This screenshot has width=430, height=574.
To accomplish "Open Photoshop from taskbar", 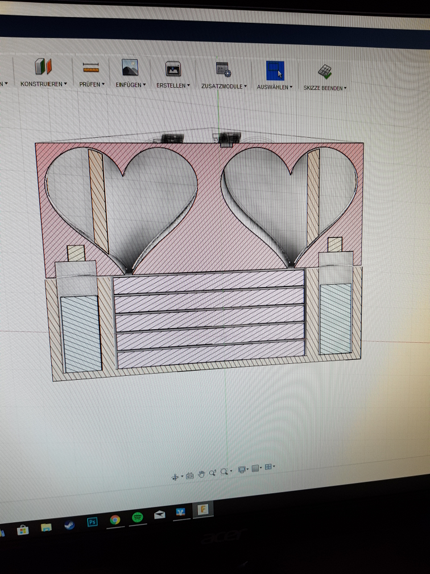I will pyautogui.click(x=92, y=522).
